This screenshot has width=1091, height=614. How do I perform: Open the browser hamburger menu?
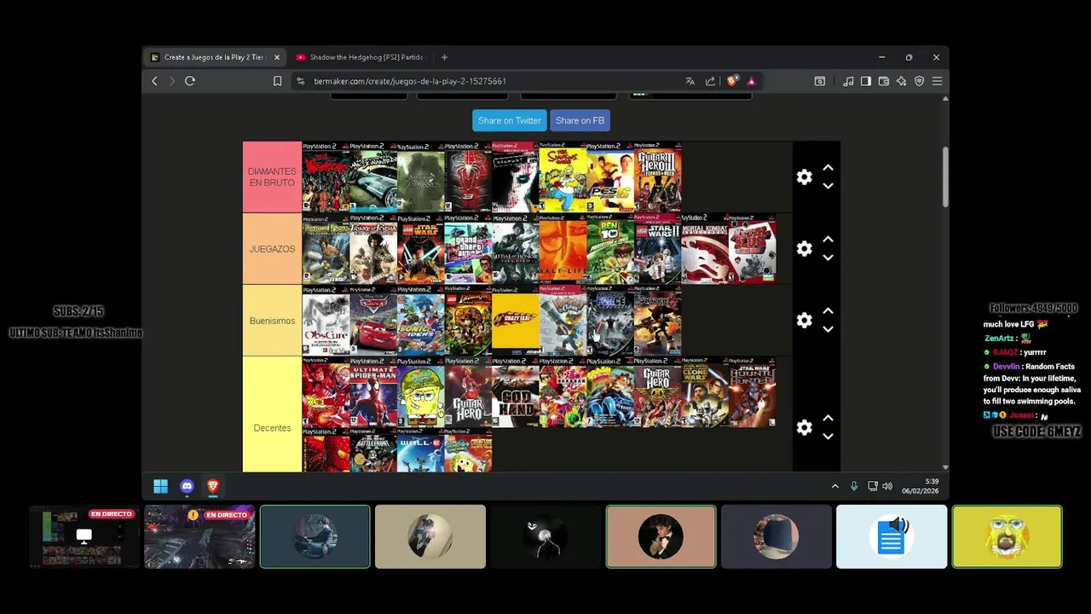pyautogui.click(x=937, y=81)
